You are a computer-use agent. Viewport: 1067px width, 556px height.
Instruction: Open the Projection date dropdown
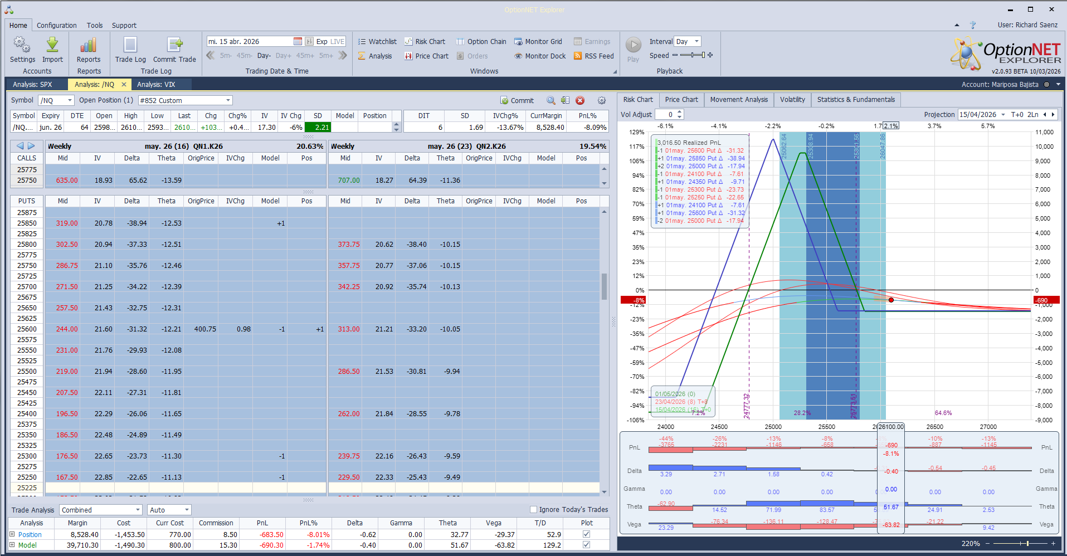pos(1003,115)
